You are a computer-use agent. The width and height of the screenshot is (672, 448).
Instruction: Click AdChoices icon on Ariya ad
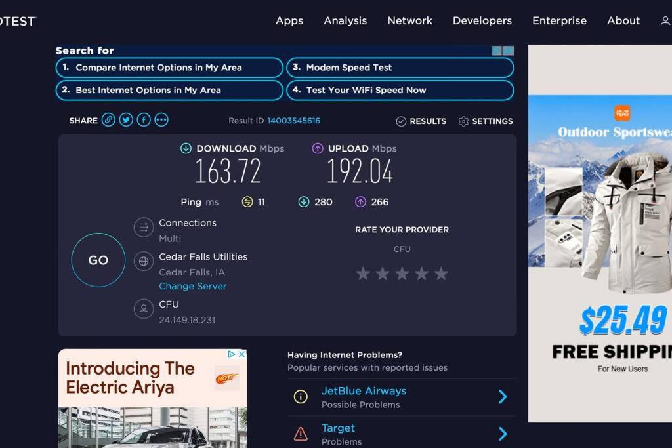pyautogui.click(x=232, y=354)
